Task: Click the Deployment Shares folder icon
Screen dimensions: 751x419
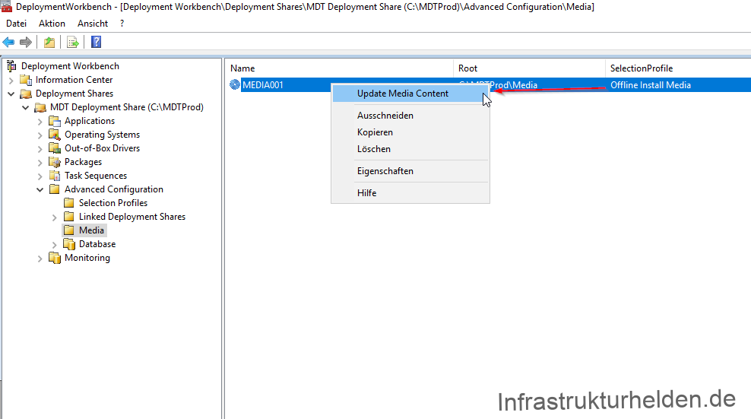Action: click(26, 94)
